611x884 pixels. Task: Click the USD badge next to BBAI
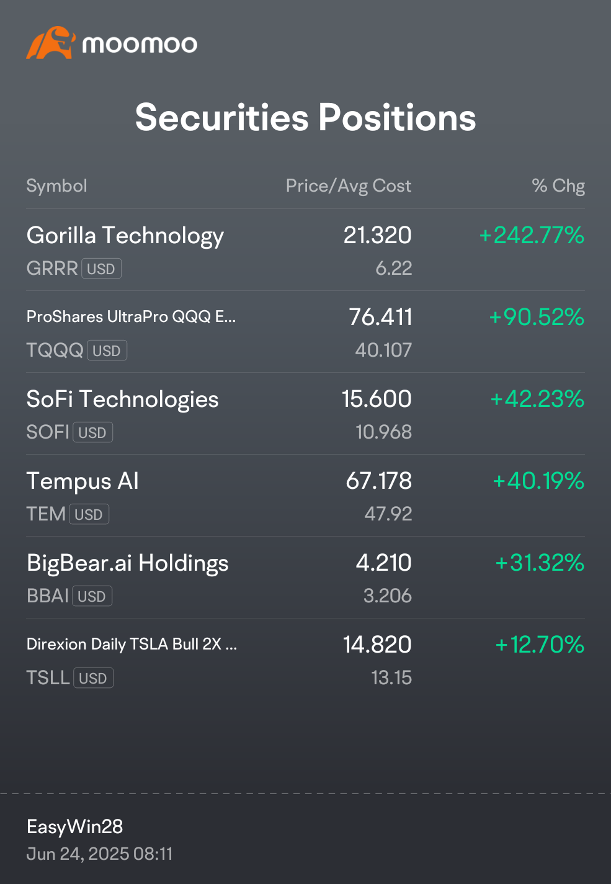point(92,596)
